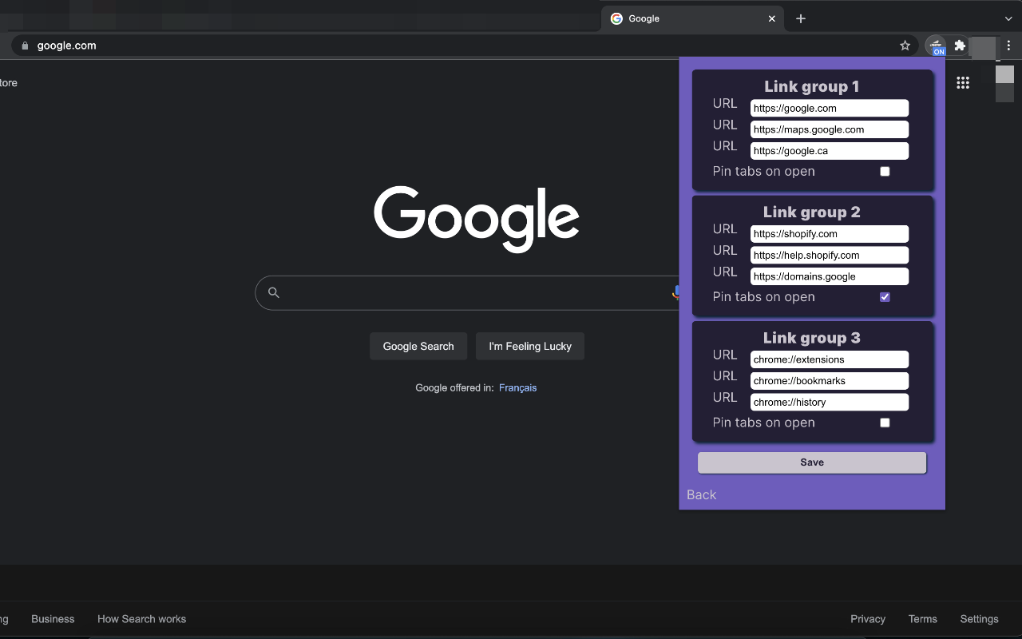Open the Google apps grid
1022x639 pixels.
[963, 83]
